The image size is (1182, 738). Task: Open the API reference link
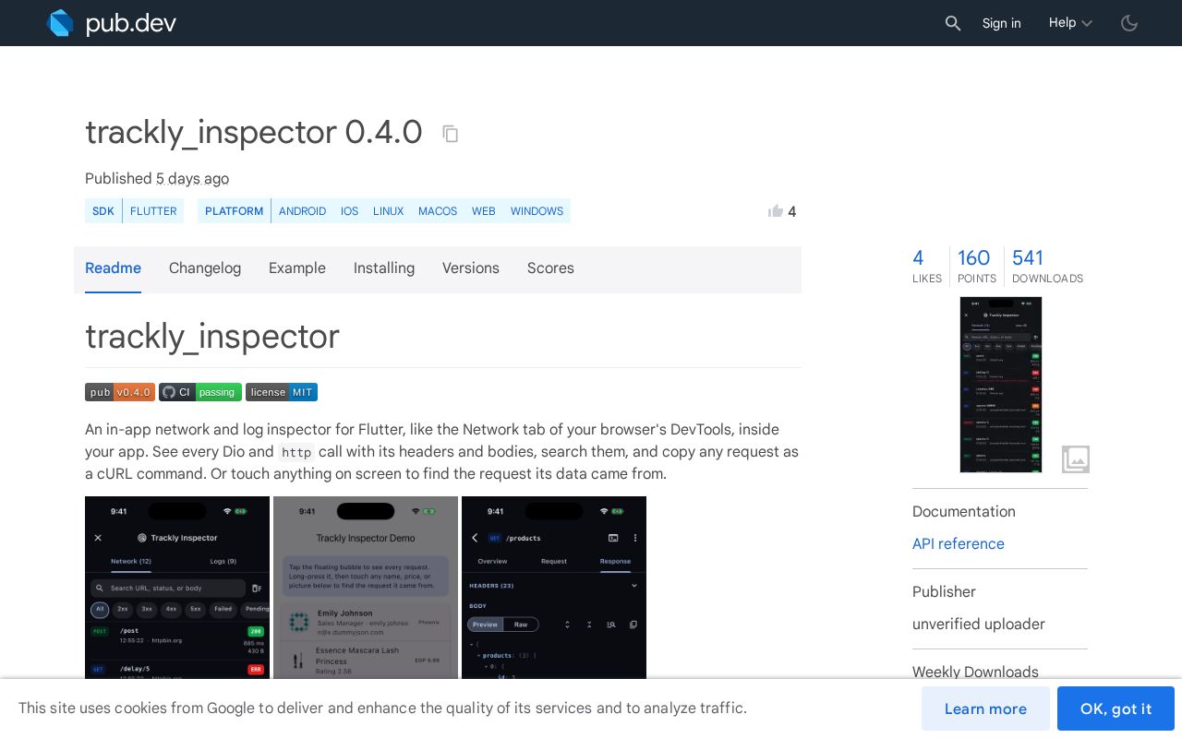pos(959,544)
